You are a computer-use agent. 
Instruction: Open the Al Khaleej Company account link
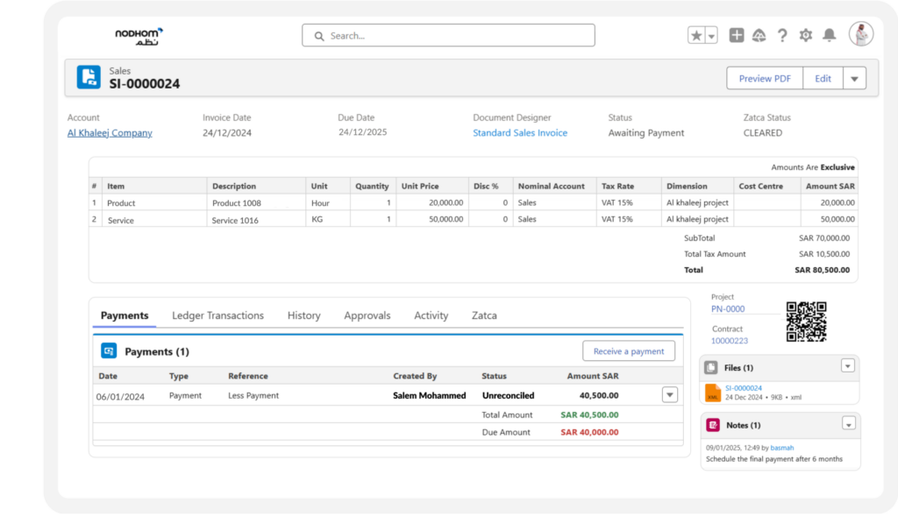110,133
